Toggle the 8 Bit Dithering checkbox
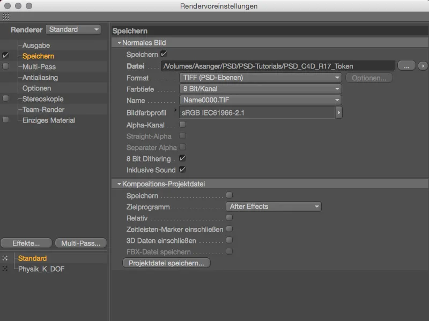This screenshot has height=321, width=429. pyautogui.click(x=182, y=158)
